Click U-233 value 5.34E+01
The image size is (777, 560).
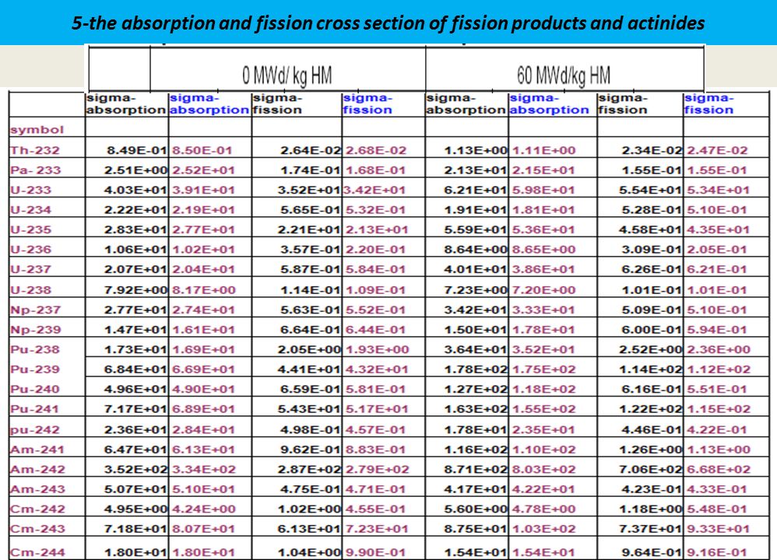point(719,190)
